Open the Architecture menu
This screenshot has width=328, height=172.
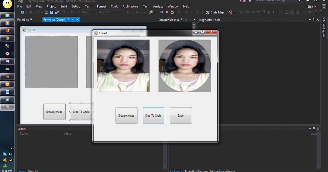click(130, 7)
